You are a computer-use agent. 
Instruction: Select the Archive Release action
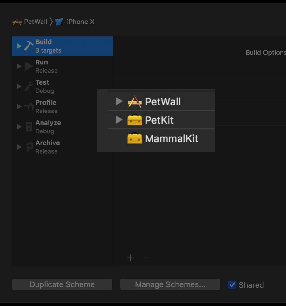click(62, 147)
